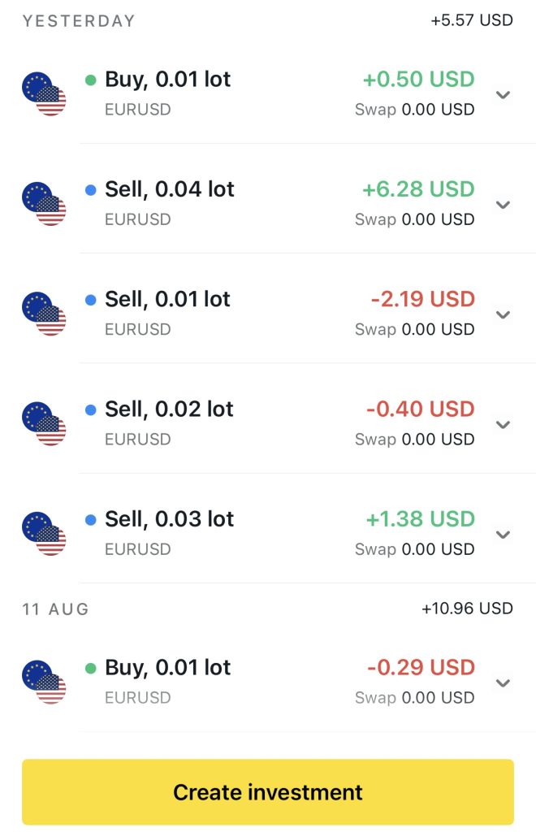Expand the -2.19 USD trade details

coord(503,314)
